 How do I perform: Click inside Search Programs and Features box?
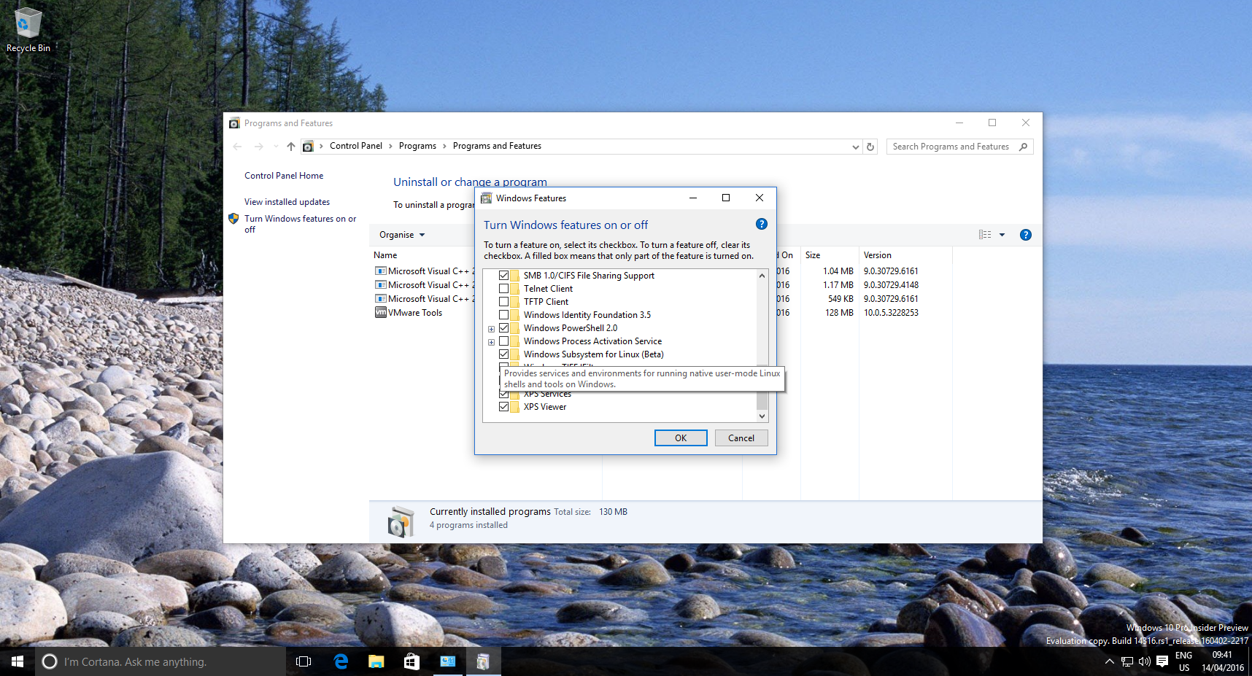(x=951, y=147)
